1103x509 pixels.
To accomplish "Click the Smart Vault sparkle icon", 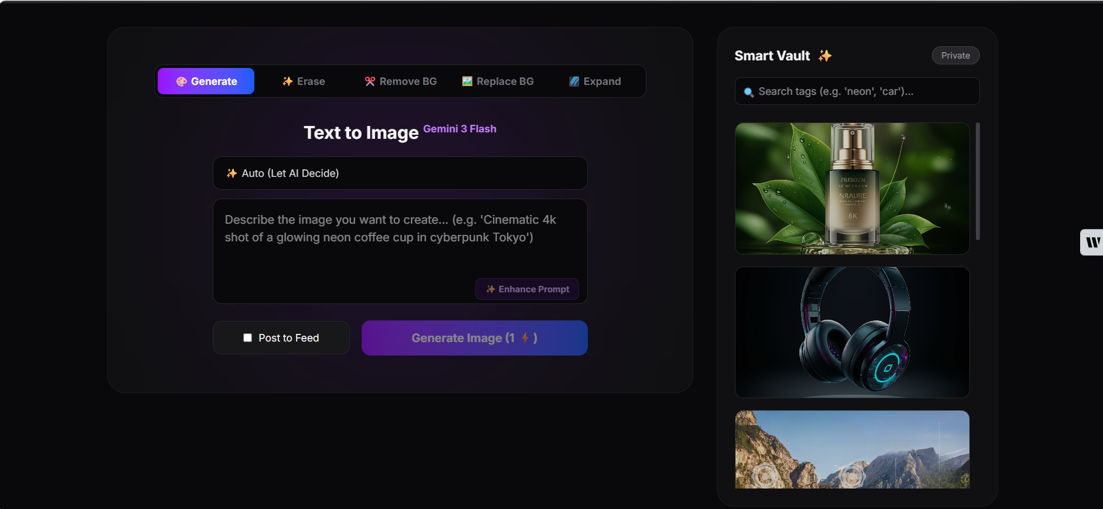I will (x=825, y=56).
